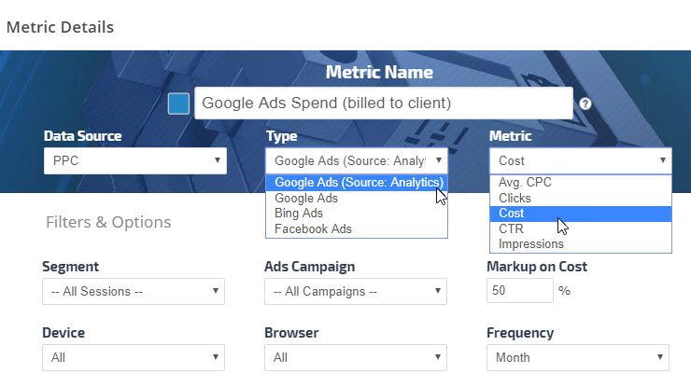Select Impressions metric option
Viewport: 691px width, 387px height.
[530, 243]
